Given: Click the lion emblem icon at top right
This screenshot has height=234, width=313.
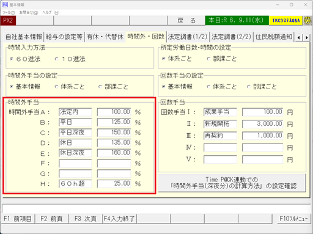Looking at the screenshot, I should [307, 20].
